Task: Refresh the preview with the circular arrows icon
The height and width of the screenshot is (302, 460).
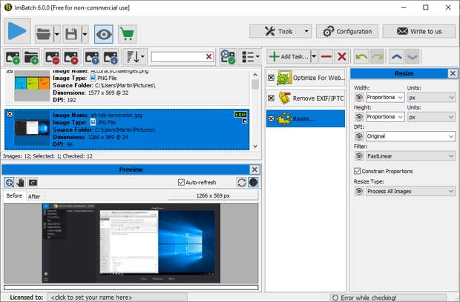Action: pyautogui.click(x=241, y=182)
